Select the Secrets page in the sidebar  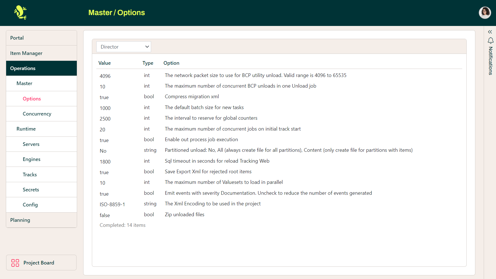point(31,189)
